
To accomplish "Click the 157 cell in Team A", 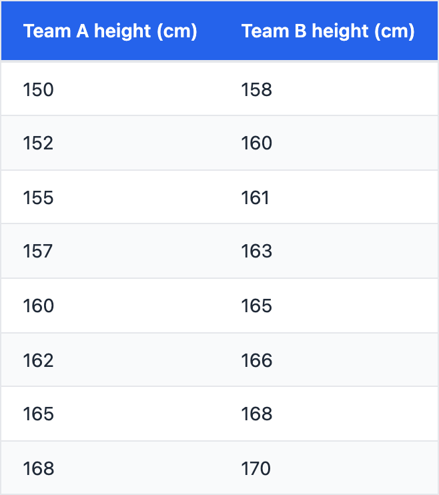I will pos(38,252).
